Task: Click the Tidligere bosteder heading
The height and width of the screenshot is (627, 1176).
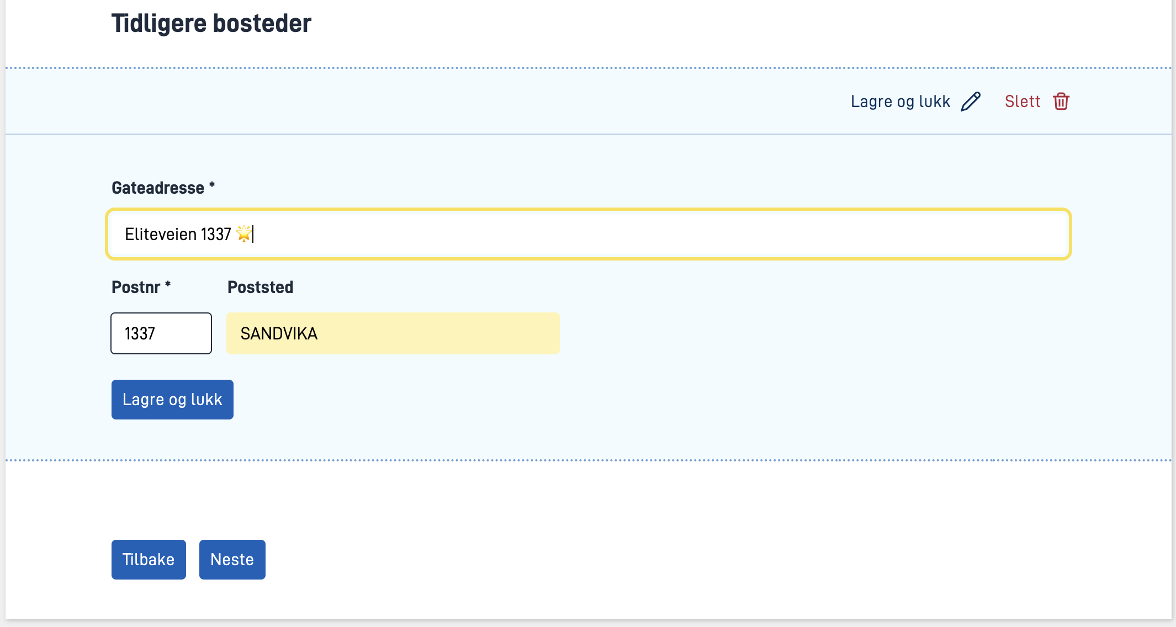Action: click(x=211, y=24)
